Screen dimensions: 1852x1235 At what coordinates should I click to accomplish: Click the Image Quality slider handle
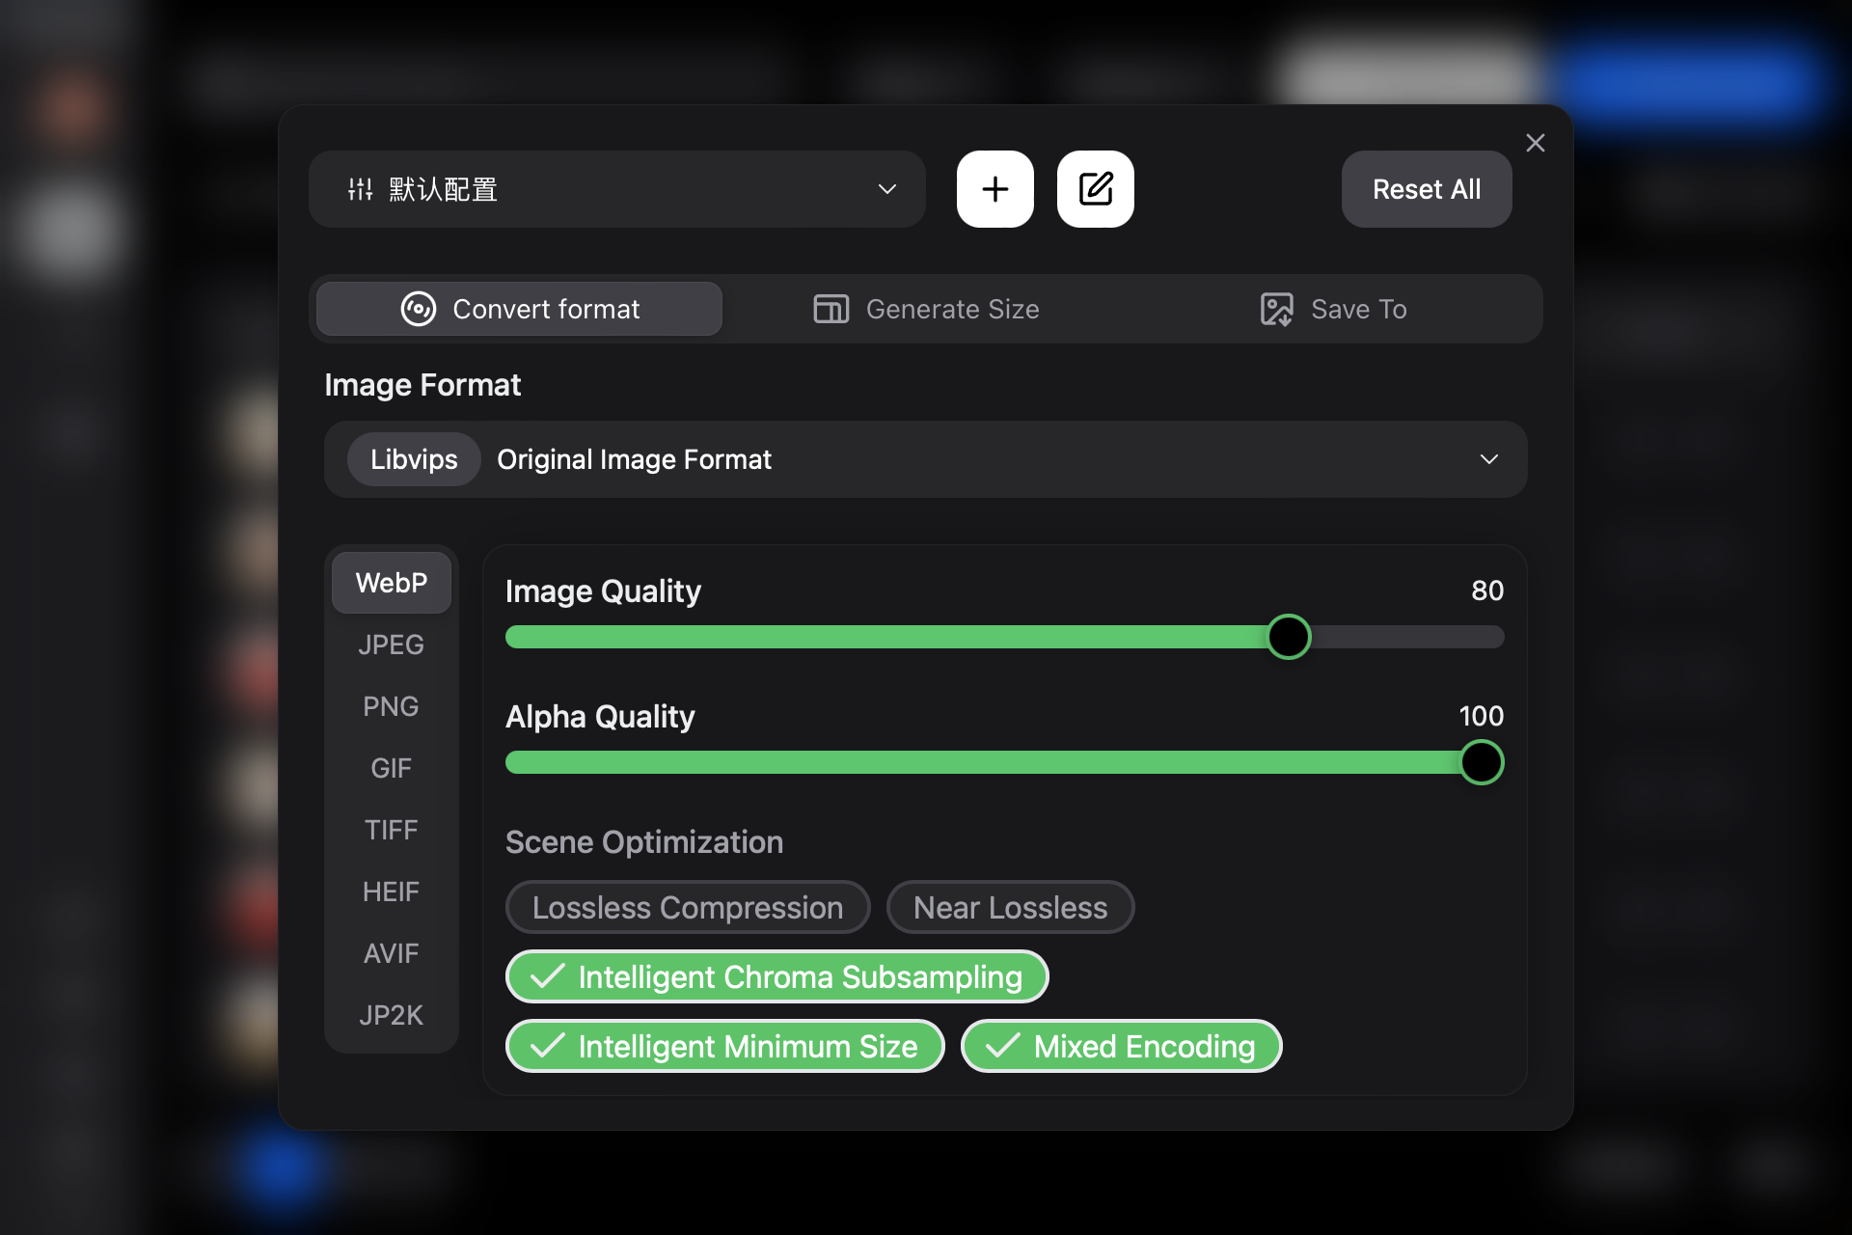(1288, 637)
